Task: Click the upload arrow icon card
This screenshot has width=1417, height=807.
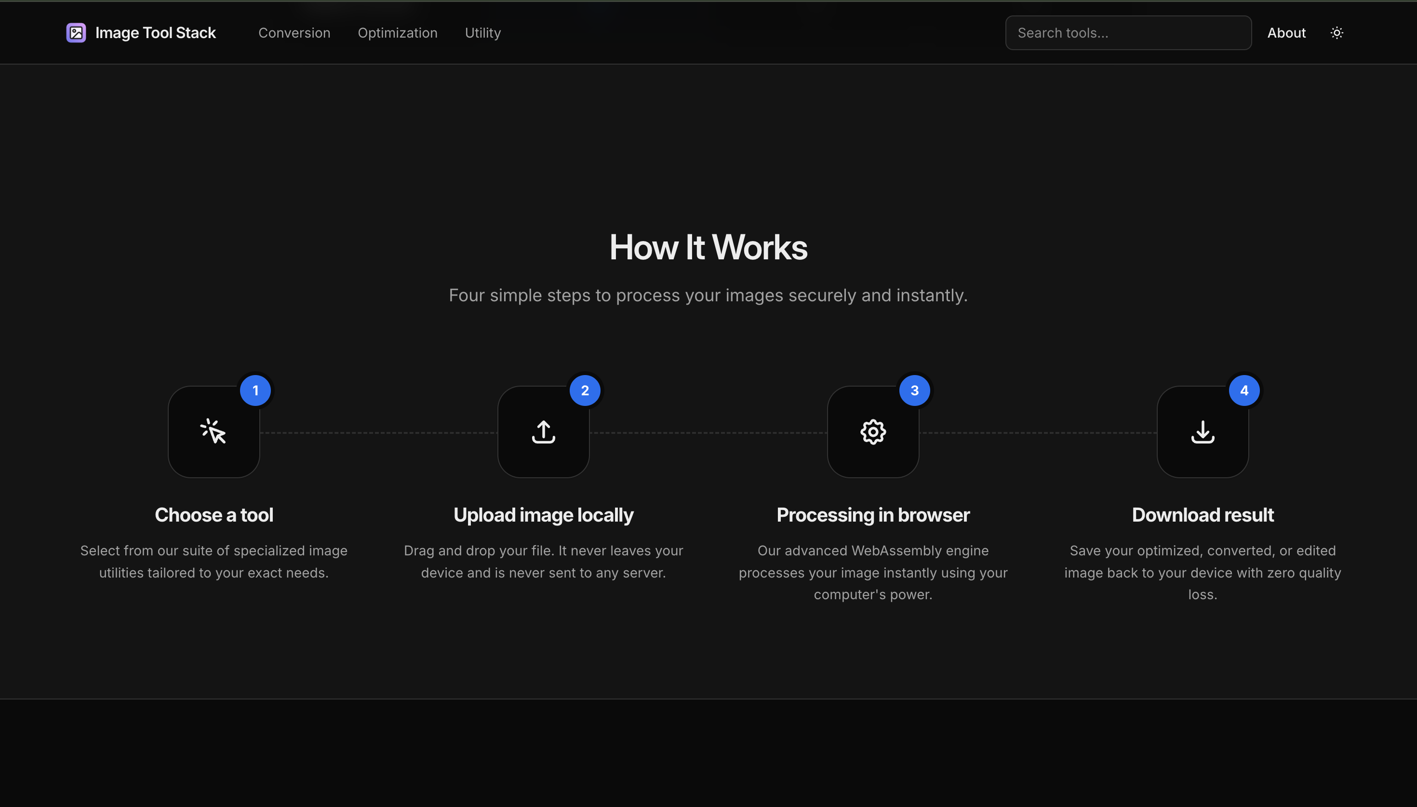Action: point(543,432)
